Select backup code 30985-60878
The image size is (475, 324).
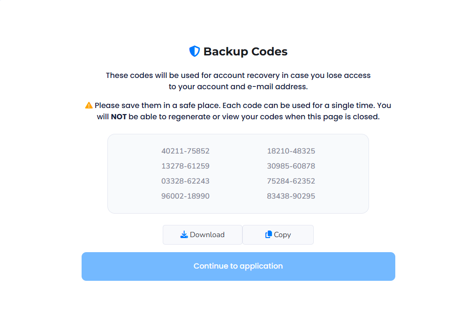click(291, 166)
